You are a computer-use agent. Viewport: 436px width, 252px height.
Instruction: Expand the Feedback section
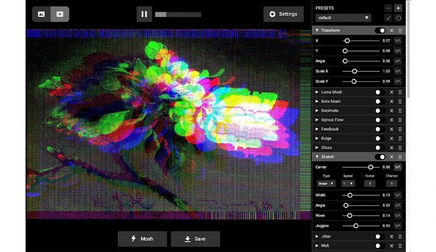(317, 129)
